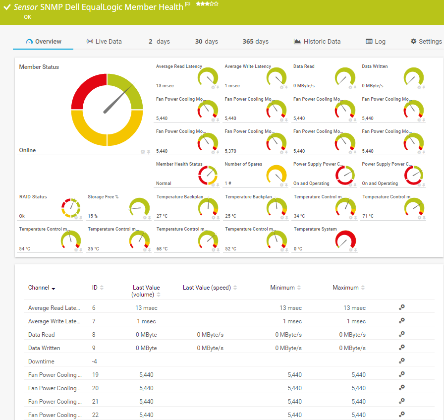Pin the Member Status gauge as primary
This screenshot has height=420, width=444.
149,152
